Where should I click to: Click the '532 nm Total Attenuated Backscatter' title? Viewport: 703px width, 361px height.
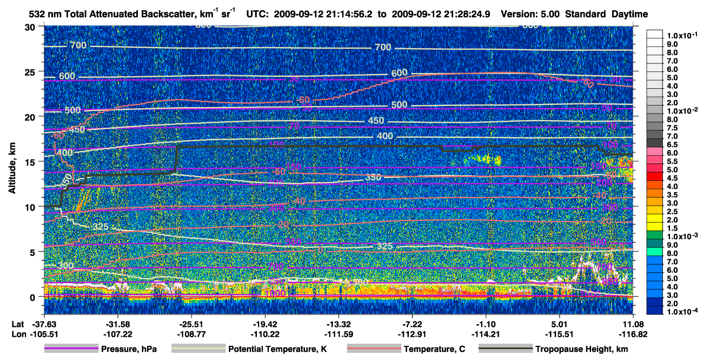(130, 15)
